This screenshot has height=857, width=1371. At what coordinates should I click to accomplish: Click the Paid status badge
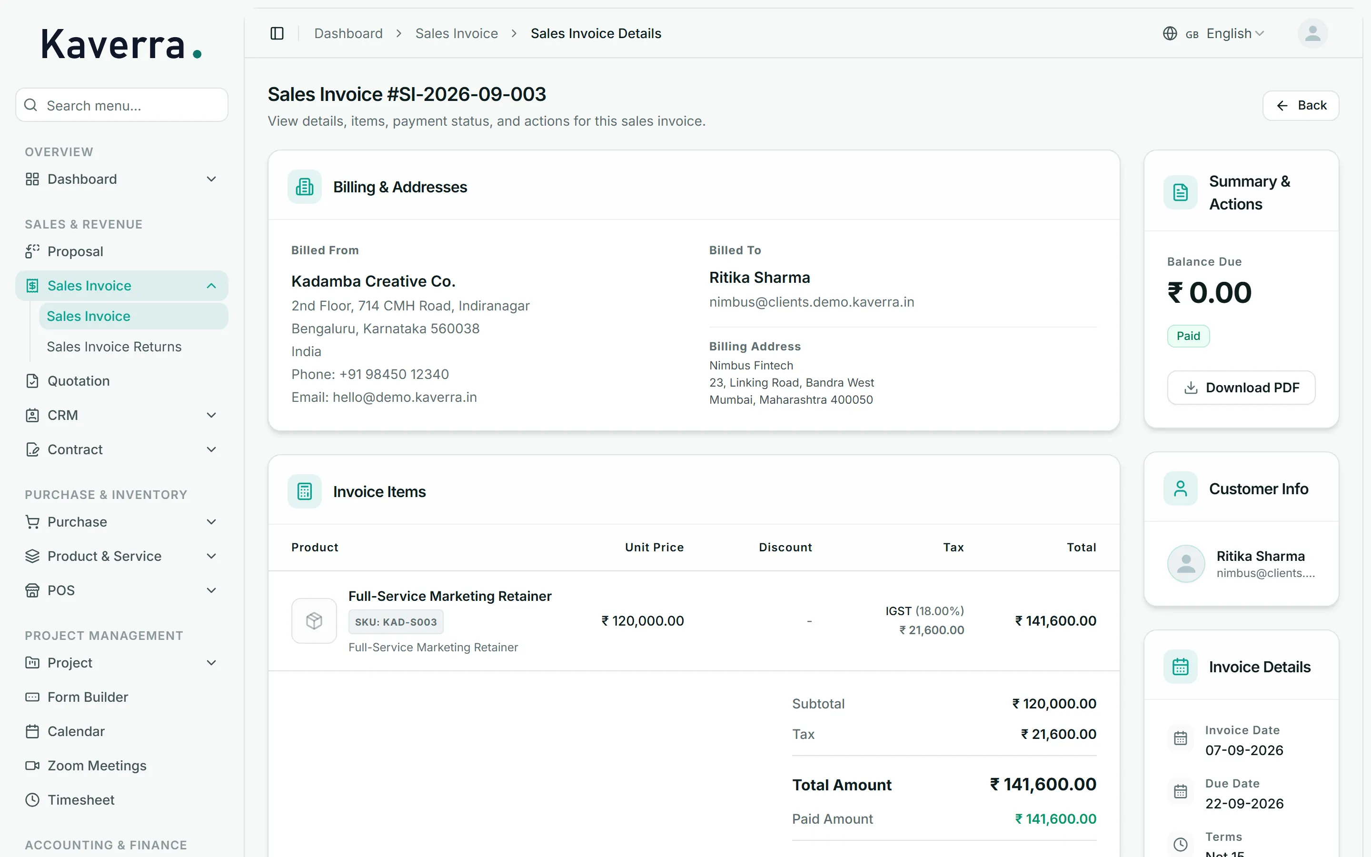point(1188,336)
